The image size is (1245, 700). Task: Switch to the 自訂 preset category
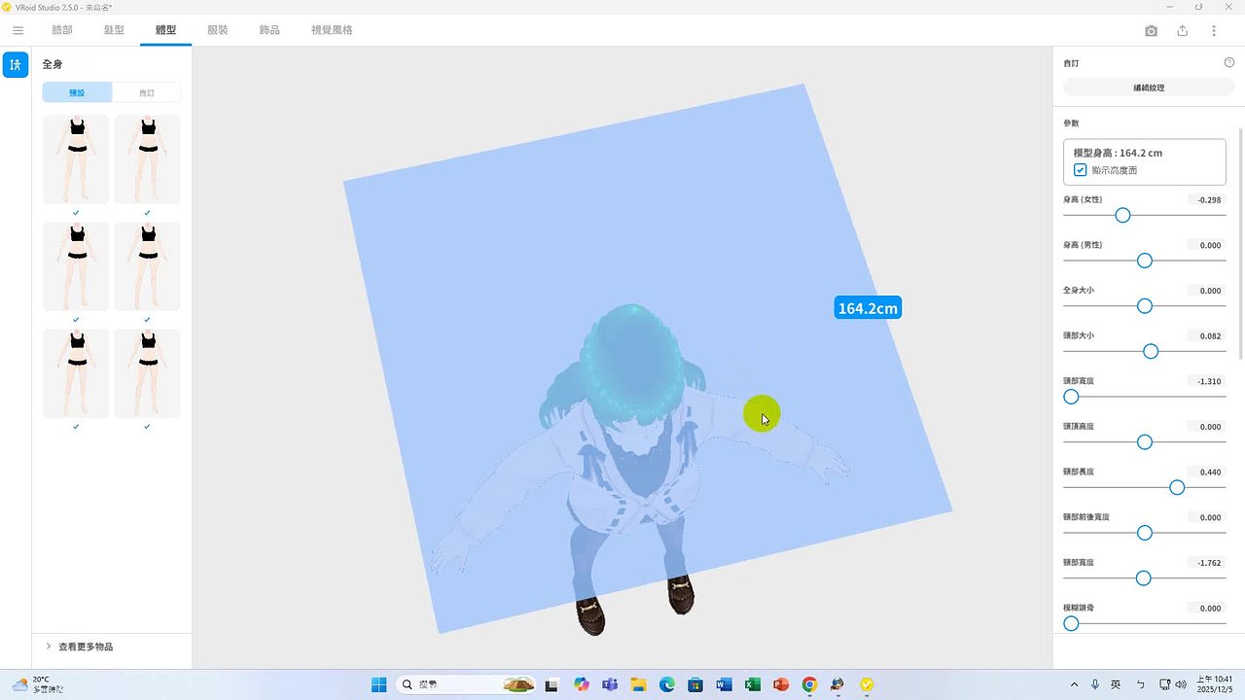(147, 92)
